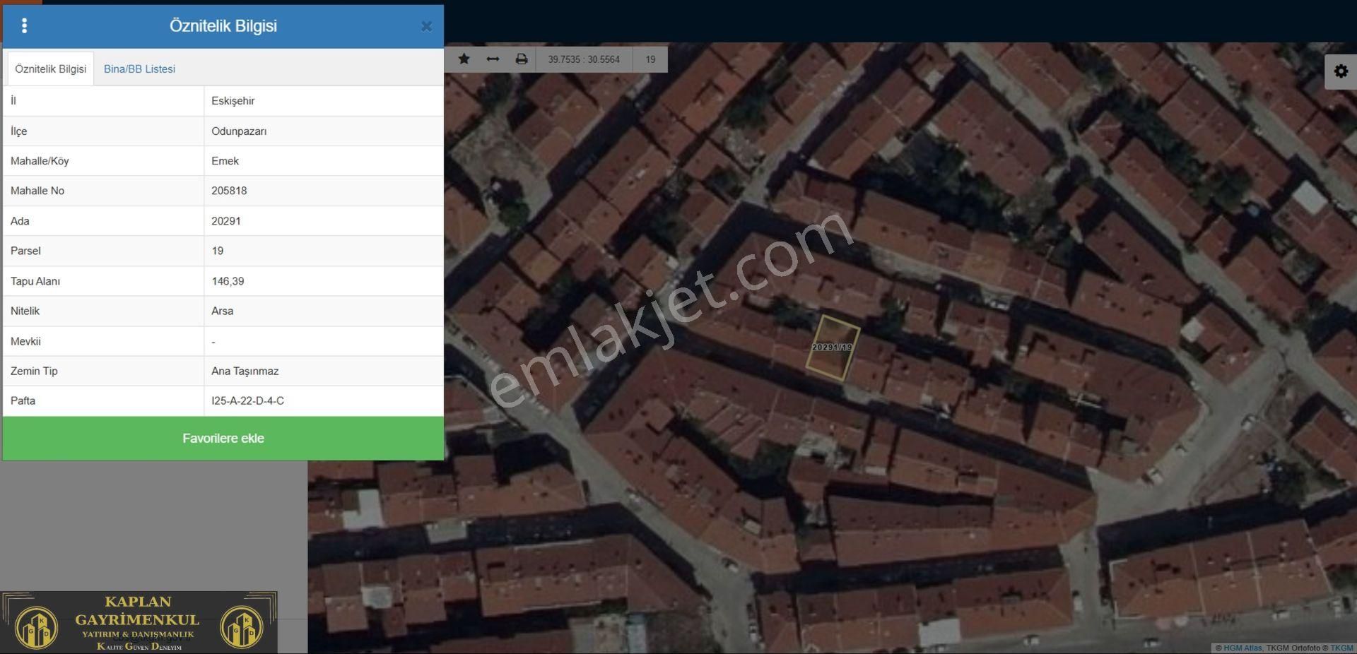The width and height of the screenshot is (1357, 654).
Task: Switch to Bina/BB Listesi tab
Action: (139, 69)
